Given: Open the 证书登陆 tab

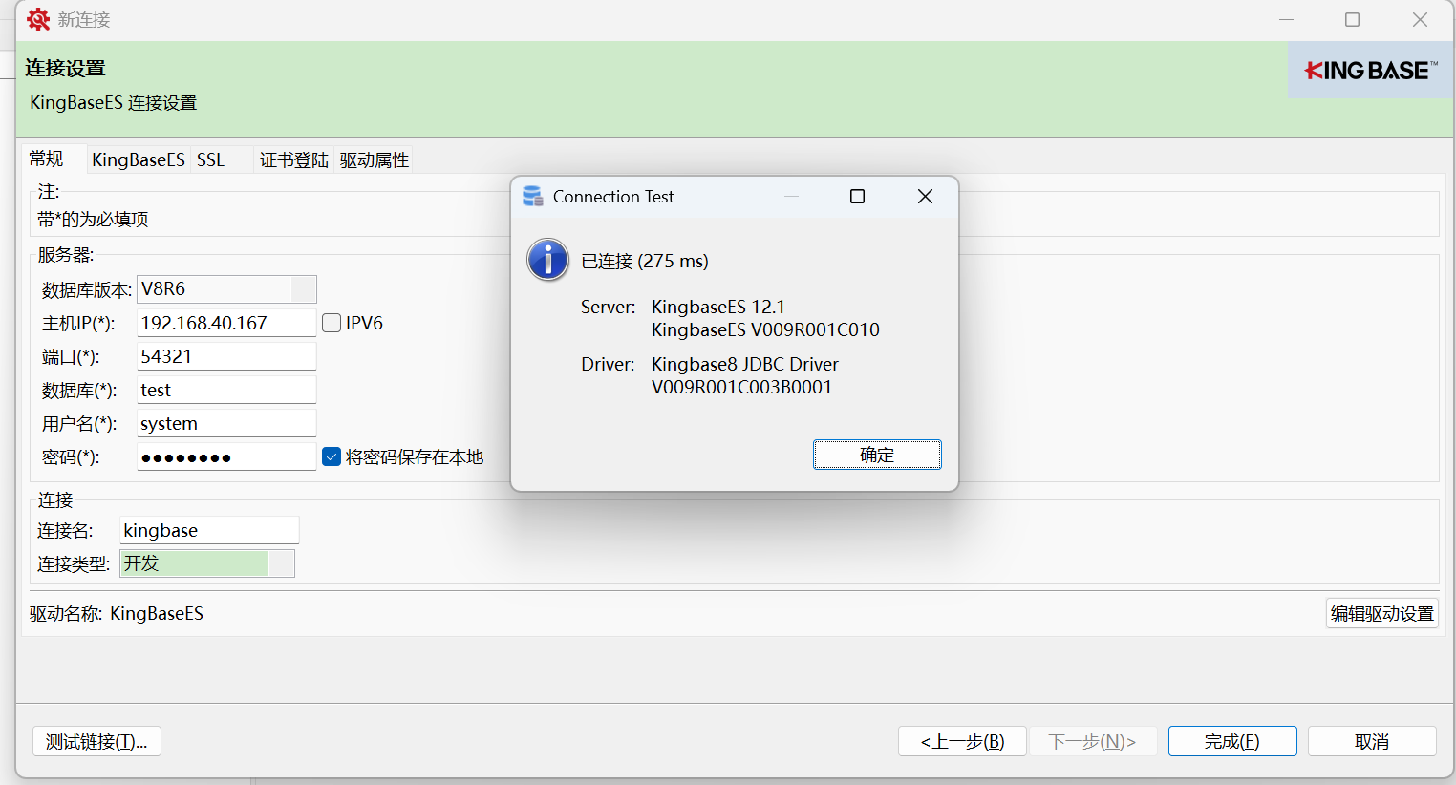Looking at the screenshot, I should coord(292,159).
